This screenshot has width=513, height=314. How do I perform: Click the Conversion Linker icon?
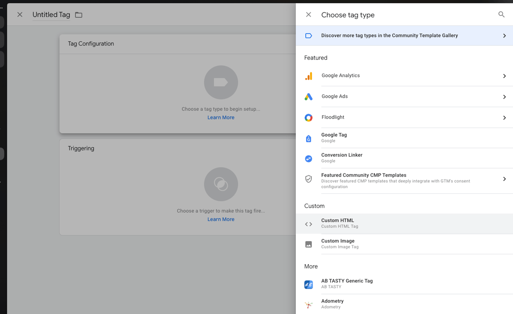[309, 159]
